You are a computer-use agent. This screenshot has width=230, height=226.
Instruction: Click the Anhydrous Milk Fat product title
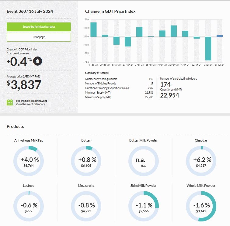click(29, 140)
